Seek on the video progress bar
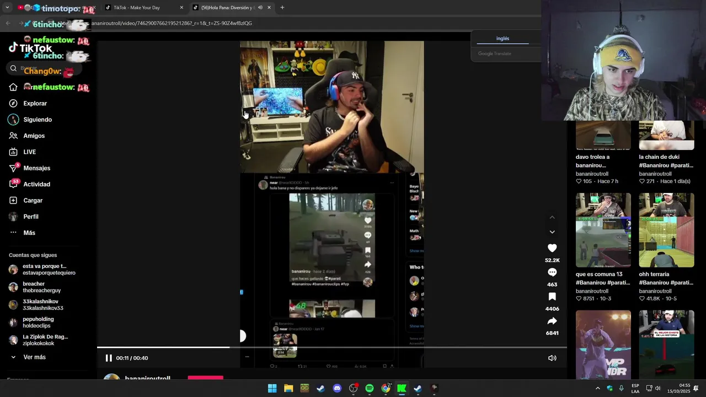Viewport: 706px width, 397px height. [x=331, y=347]
